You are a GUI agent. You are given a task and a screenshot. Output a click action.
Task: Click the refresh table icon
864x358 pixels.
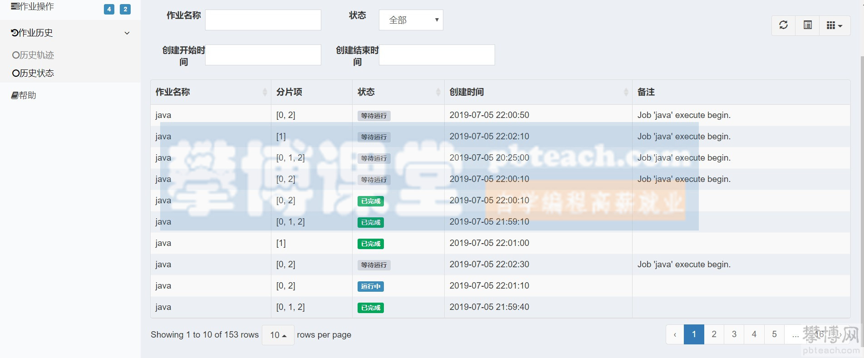click(x=783, y=25)
